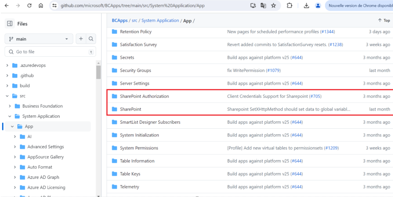Open pull request #1344 link
This screenshot has width=393, height=197.
(x=327, y=32)
